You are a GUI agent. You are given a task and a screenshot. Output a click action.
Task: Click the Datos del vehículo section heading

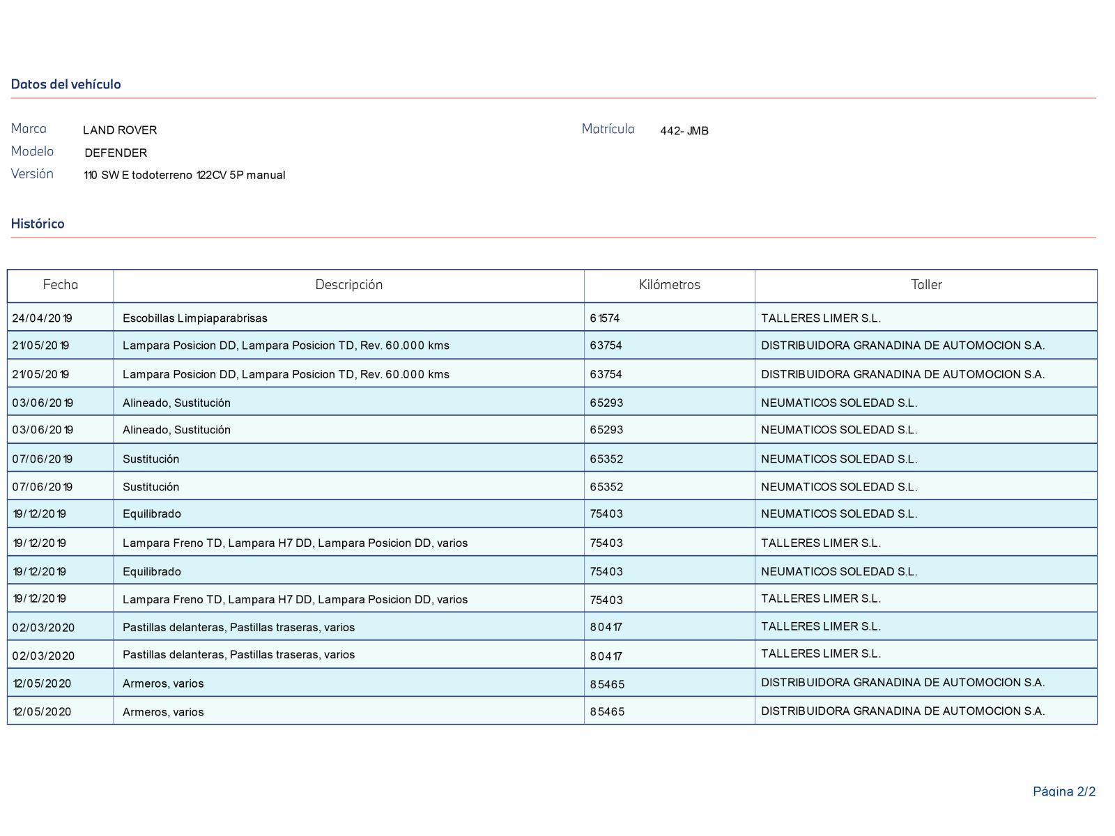pyautogui.click(x=66, y=84)
